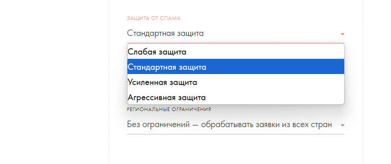Open the Без ограничений regional dropdown
The image size is (391, 164).
point(235,125)
